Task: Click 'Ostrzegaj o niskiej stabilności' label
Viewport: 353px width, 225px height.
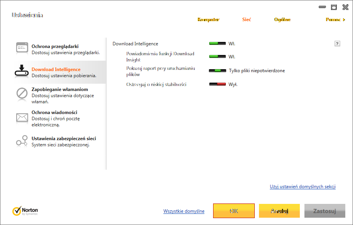Action: (x=156, y=84)
